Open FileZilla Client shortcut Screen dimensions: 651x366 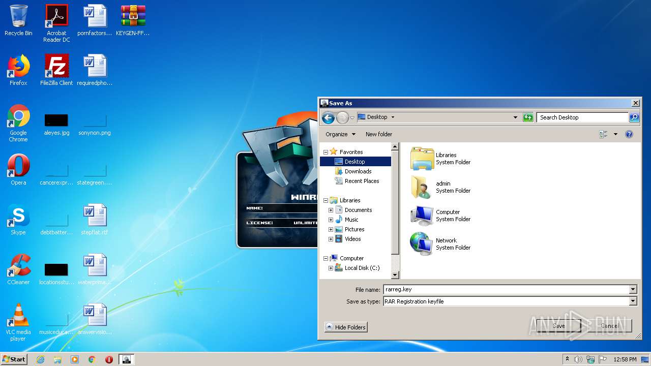[56, 70]
